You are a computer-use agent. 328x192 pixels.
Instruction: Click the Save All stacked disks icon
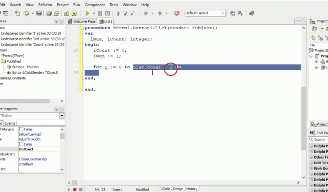[49, 13]
